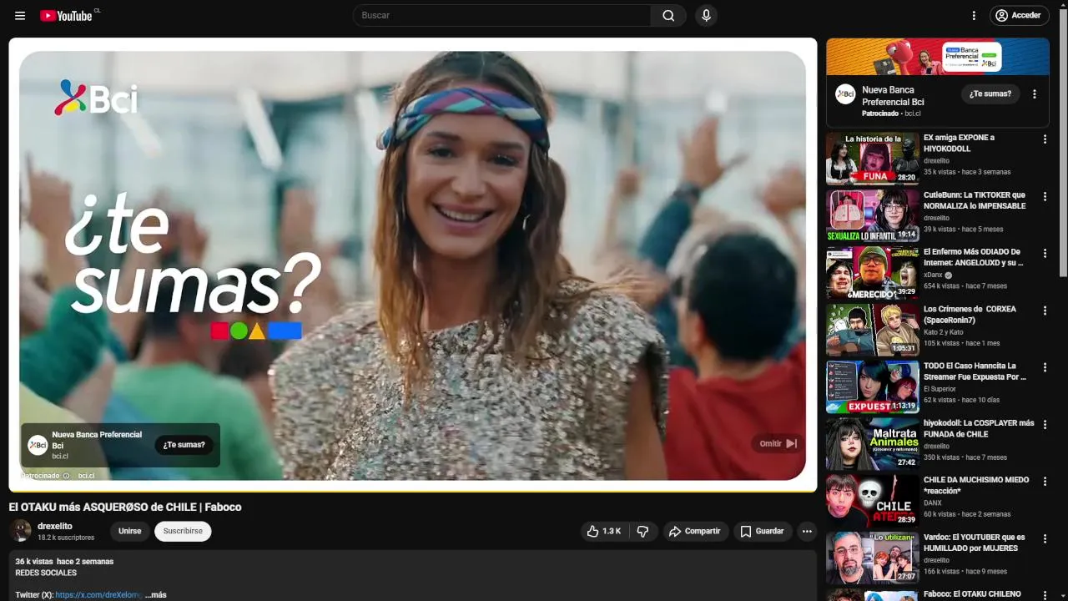The height and width of the screenshot is (601, 1068).
Task: Open Faboco: El OTAKU CHILENO video title
Action: pos(972,594)
